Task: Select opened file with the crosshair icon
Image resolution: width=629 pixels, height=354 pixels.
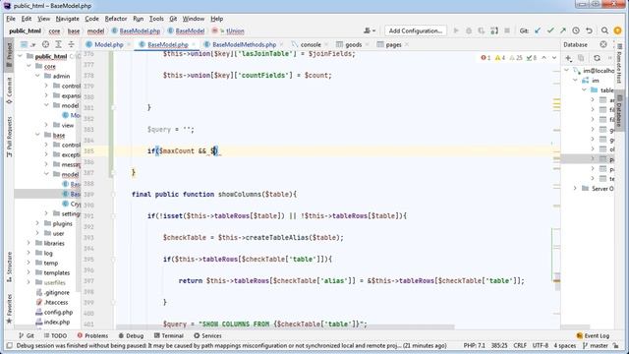Action: [x=46, y=44]
